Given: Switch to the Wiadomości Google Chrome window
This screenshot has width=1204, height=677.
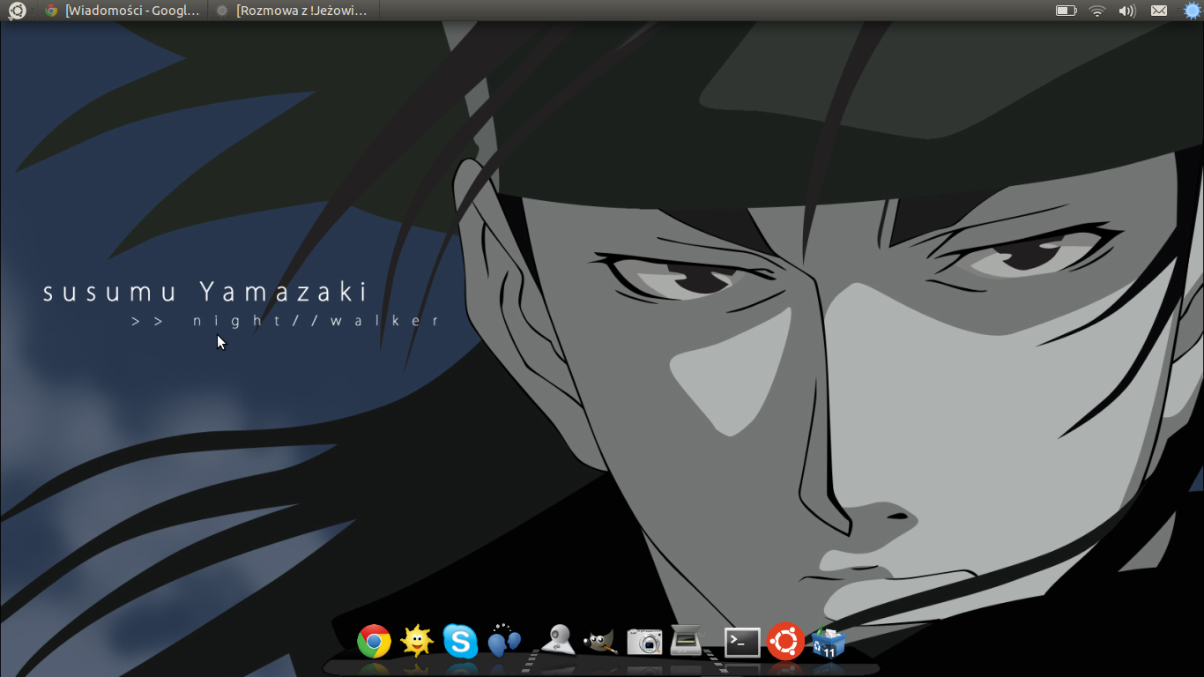Looking at the screenshot, I should pyautogui.click(x=123, y=11).
